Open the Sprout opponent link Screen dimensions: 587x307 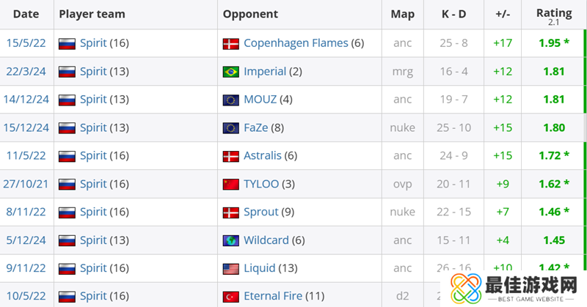tap(261, 212)
